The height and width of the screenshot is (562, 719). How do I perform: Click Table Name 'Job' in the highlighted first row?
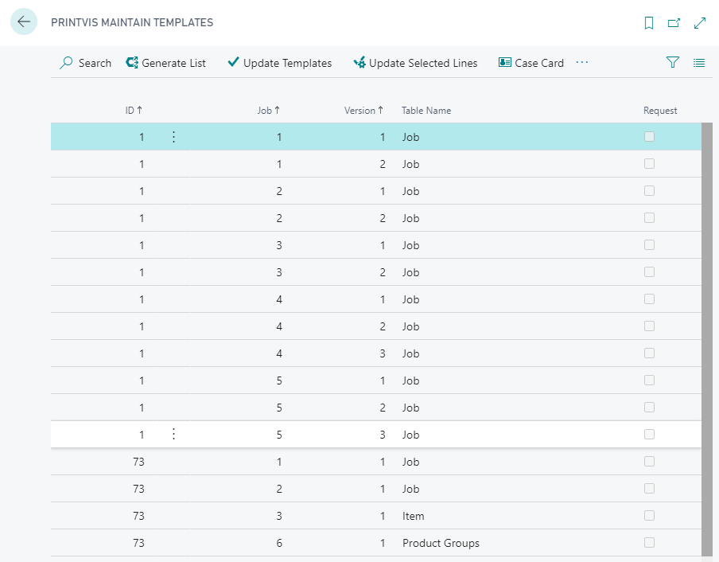pos(411,137)
